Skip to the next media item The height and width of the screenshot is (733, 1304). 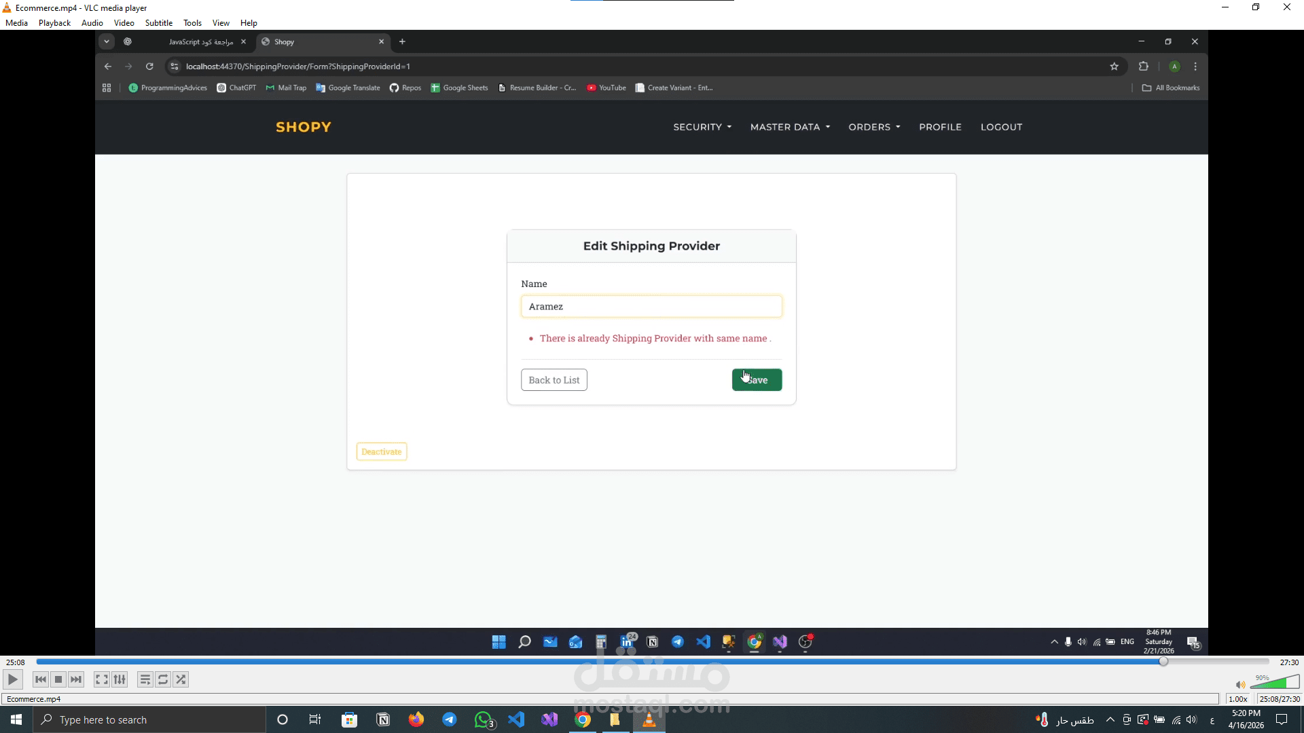pyautogui.click(x=76, y=679)
